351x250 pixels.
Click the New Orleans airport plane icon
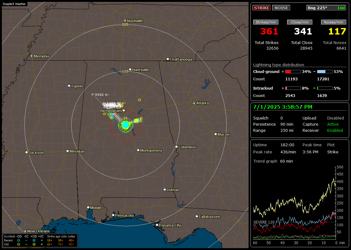point(25,231)
